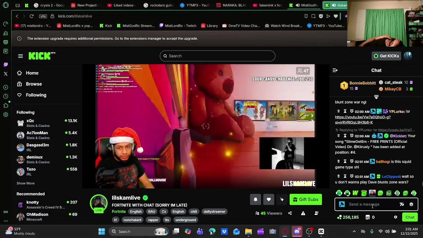Toggle stream notifications bell button

coord(255,199)
